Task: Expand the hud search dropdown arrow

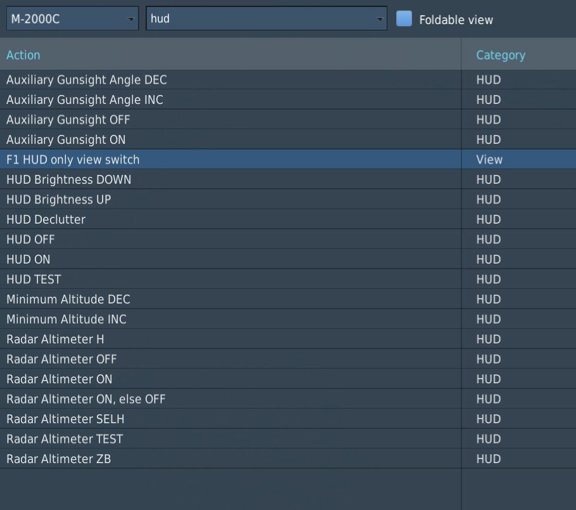Action: click(x=379, y=19)
